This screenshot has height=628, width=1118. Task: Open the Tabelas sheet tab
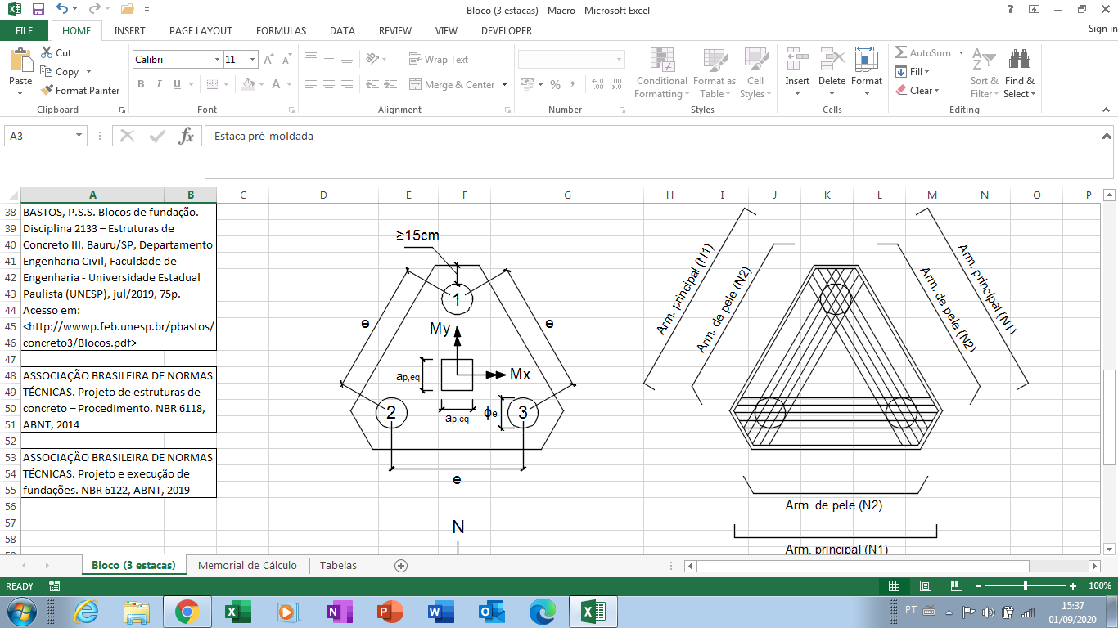tap(338, 565)
